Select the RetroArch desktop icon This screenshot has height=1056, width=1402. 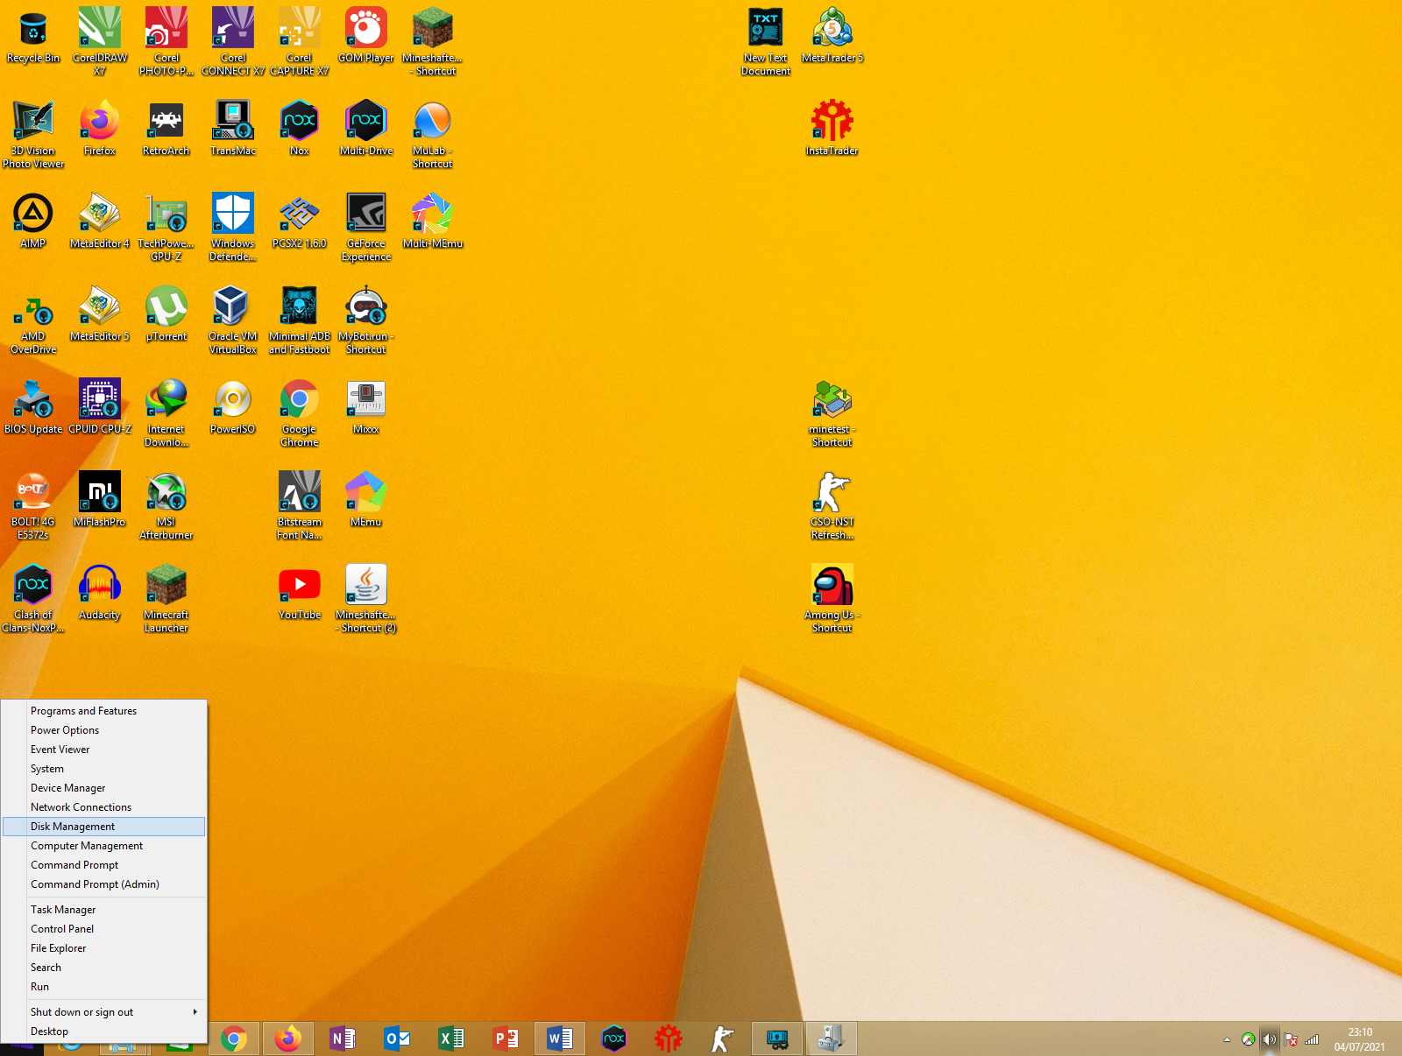coord(166,129)
